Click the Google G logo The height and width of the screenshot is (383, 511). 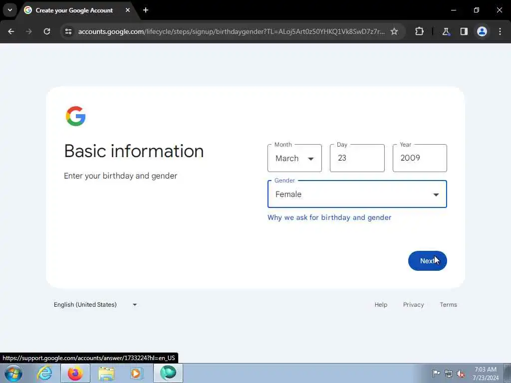click(x=76, y=116)
